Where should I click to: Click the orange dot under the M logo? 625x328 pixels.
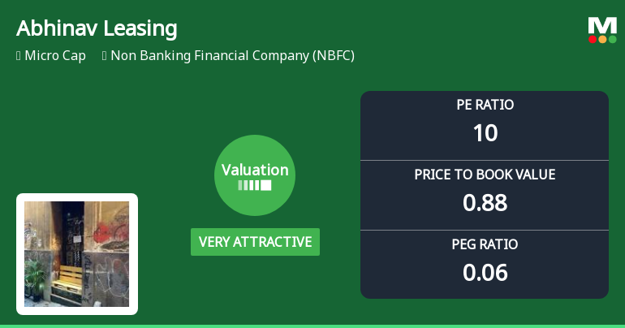pos(602,39)
